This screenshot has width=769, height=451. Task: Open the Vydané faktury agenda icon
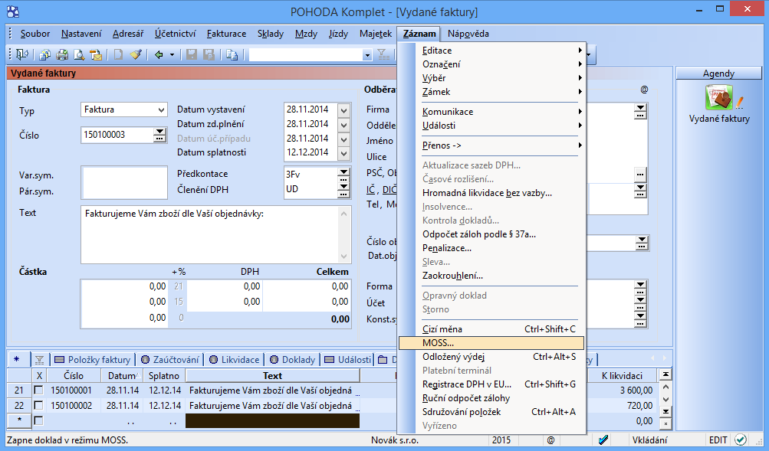(x=719, y=97)
